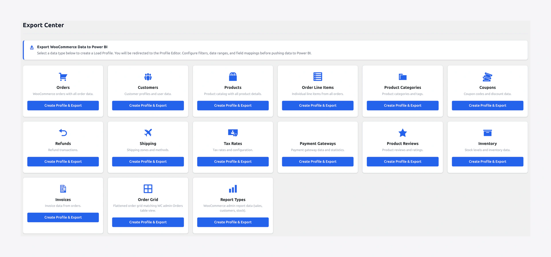Click the Invoices card title

pyautogui.click(x=63, y=200)
